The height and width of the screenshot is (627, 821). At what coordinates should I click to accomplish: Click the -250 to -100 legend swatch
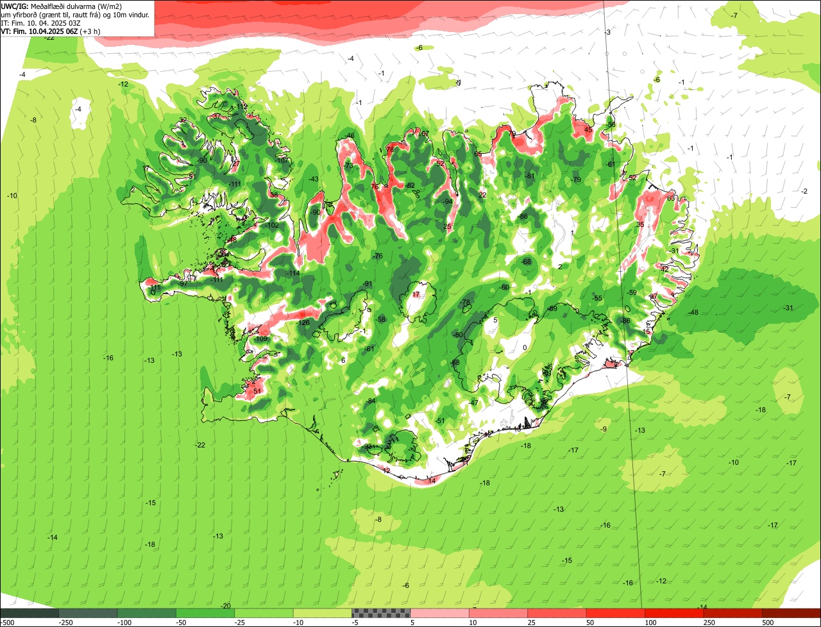[x=88, y=613]
